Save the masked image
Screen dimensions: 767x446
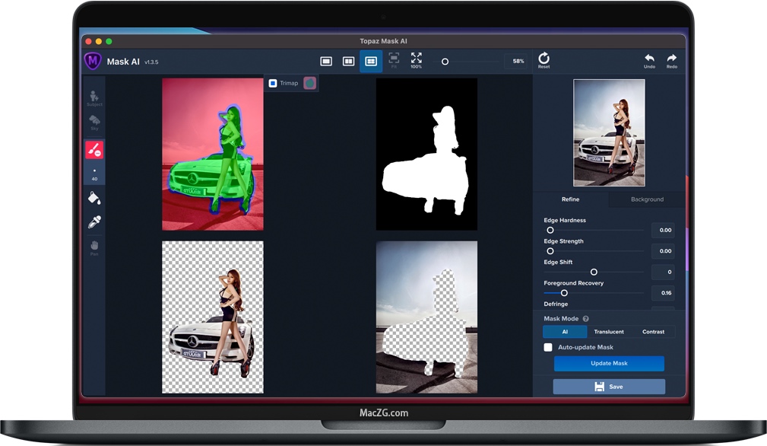pos(608,387)
